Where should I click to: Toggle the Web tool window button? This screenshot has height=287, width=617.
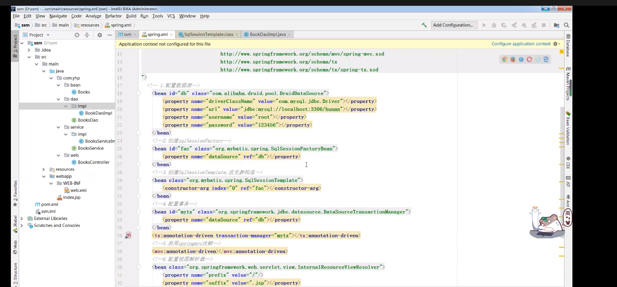point(15,247)
